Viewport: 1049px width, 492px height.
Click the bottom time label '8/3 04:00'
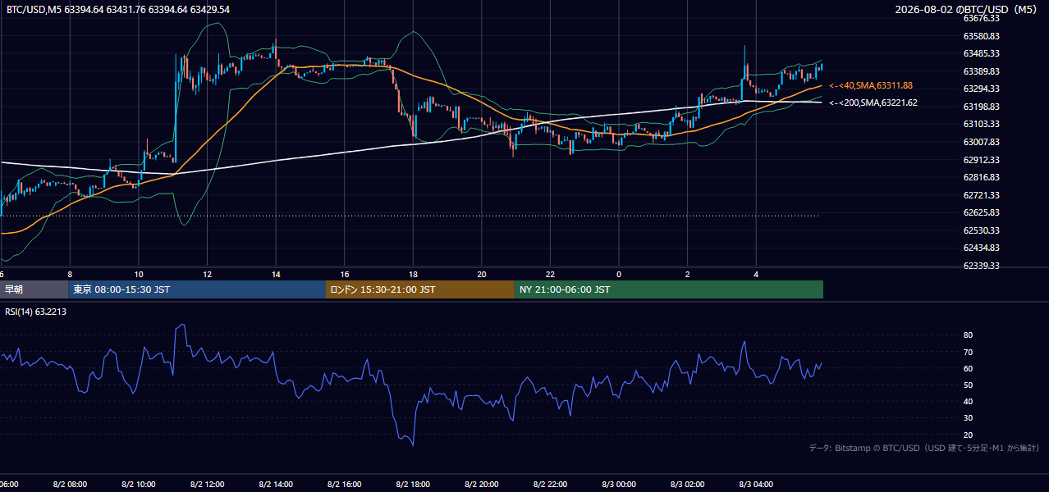click(757, 485)
